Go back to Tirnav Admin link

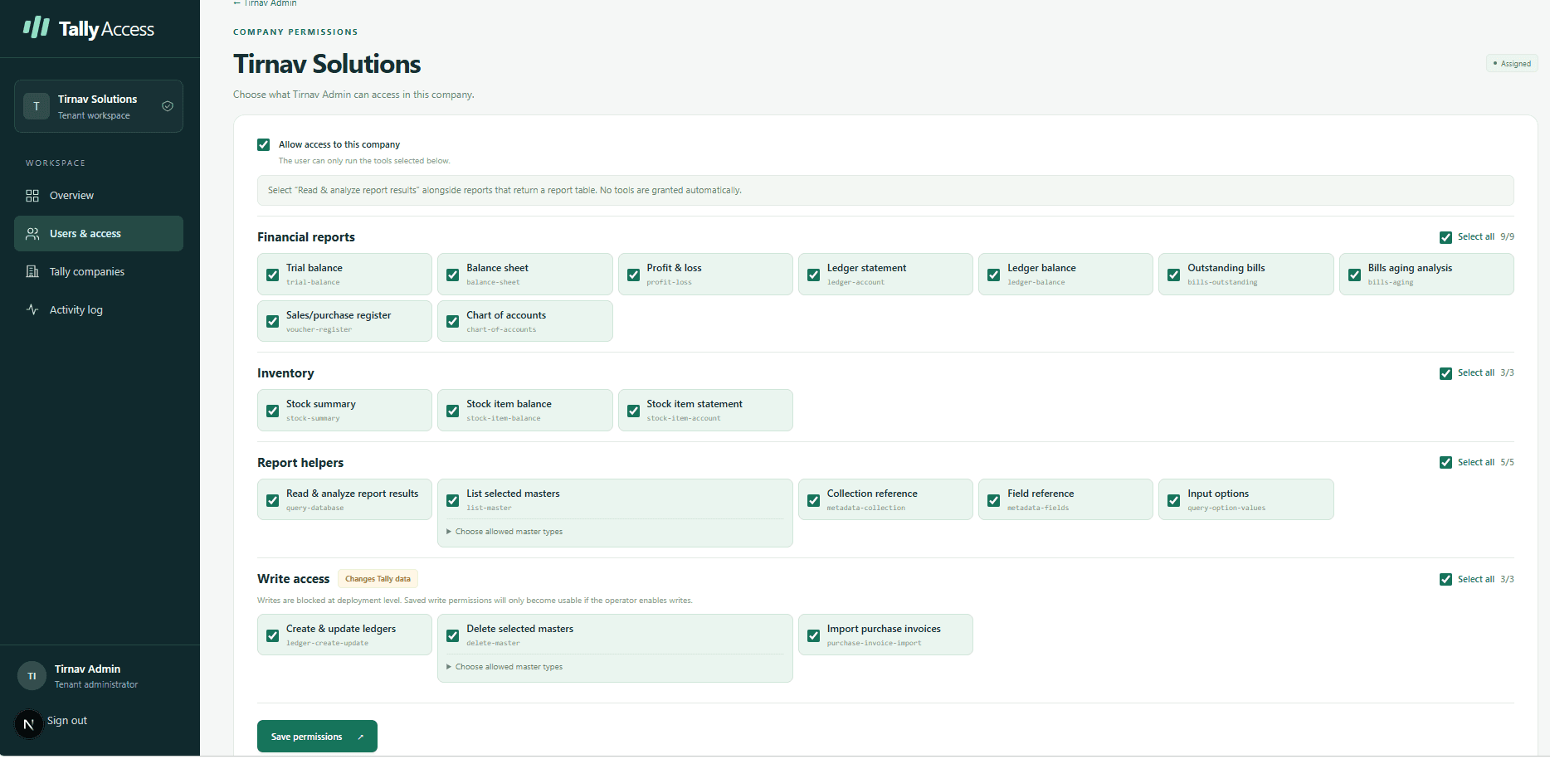pyautogui.click(x=265, y=3)
